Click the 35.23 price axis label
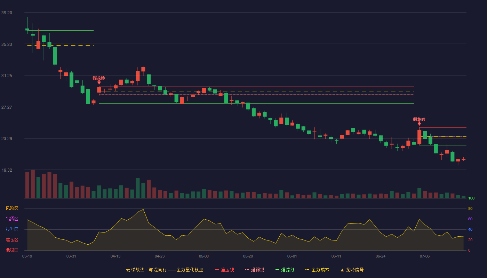Screen dimensions: 487x278 click(7, 44)
